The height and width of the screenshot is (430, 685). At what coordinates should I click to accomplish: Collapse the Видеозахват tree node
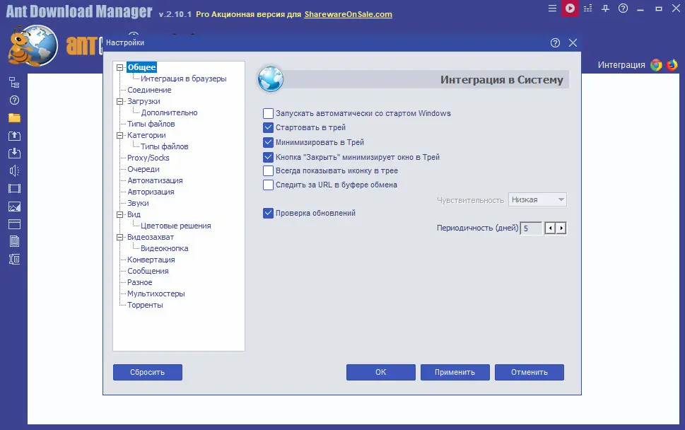[119, 238]
